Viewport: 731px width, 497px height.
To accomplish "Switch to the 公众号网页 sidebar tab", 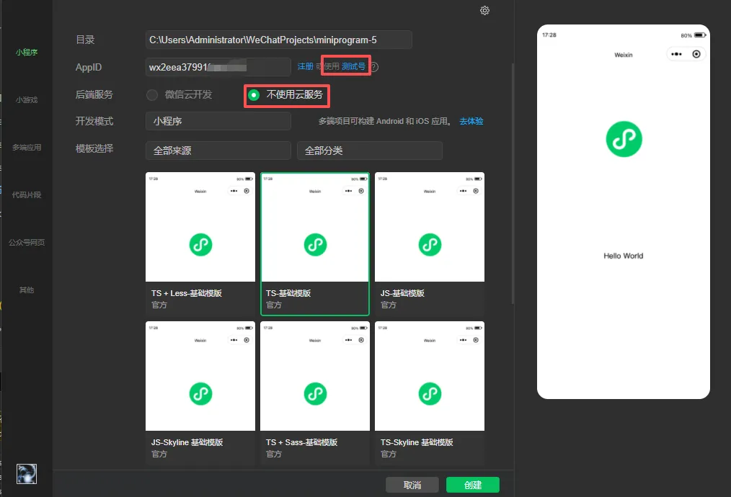I will (x=27, y=242).
